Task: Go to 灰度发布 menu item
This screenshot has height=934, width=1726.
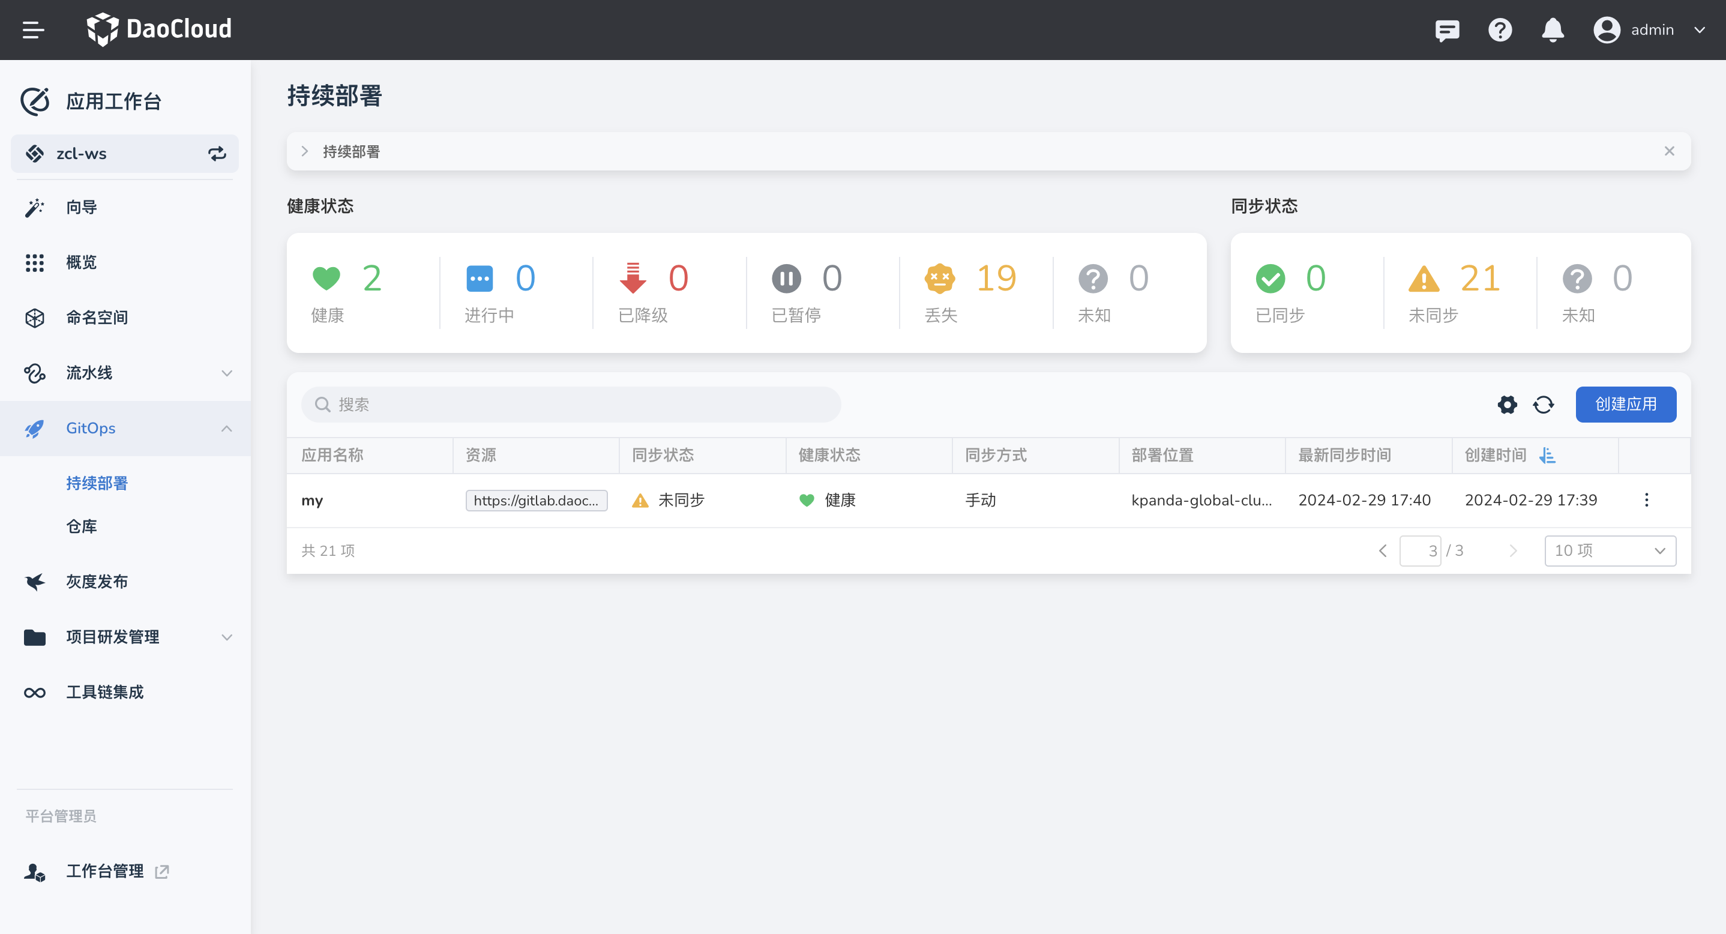Action: [97, 582]
